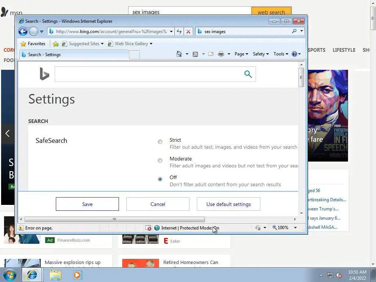The image size is (376, 282).
Task: Click Use default settings button
Action: (228, 204)
